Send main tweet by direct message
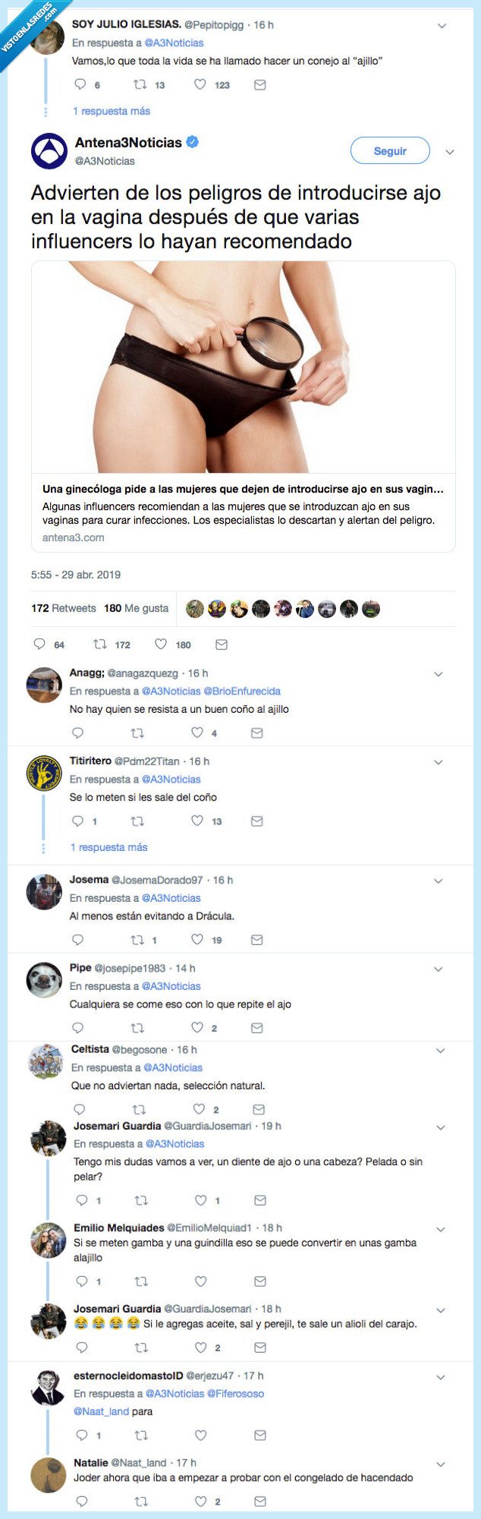 click(222, 644)
